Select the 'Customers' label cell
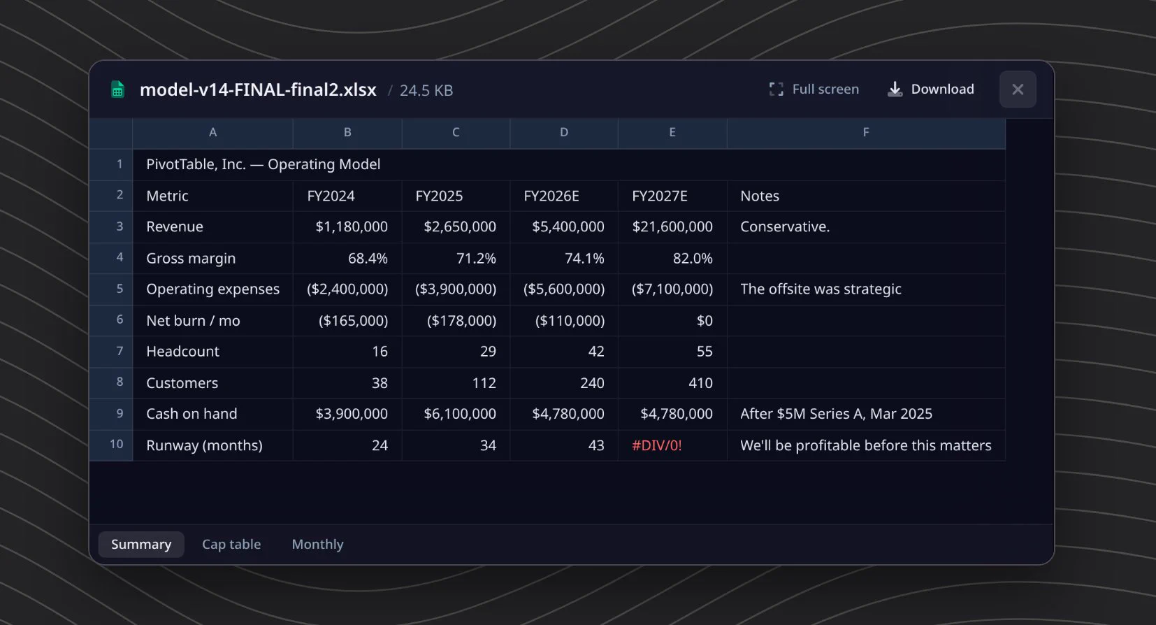This screenshot has height=625, width=1156. (x=212, y=382)
